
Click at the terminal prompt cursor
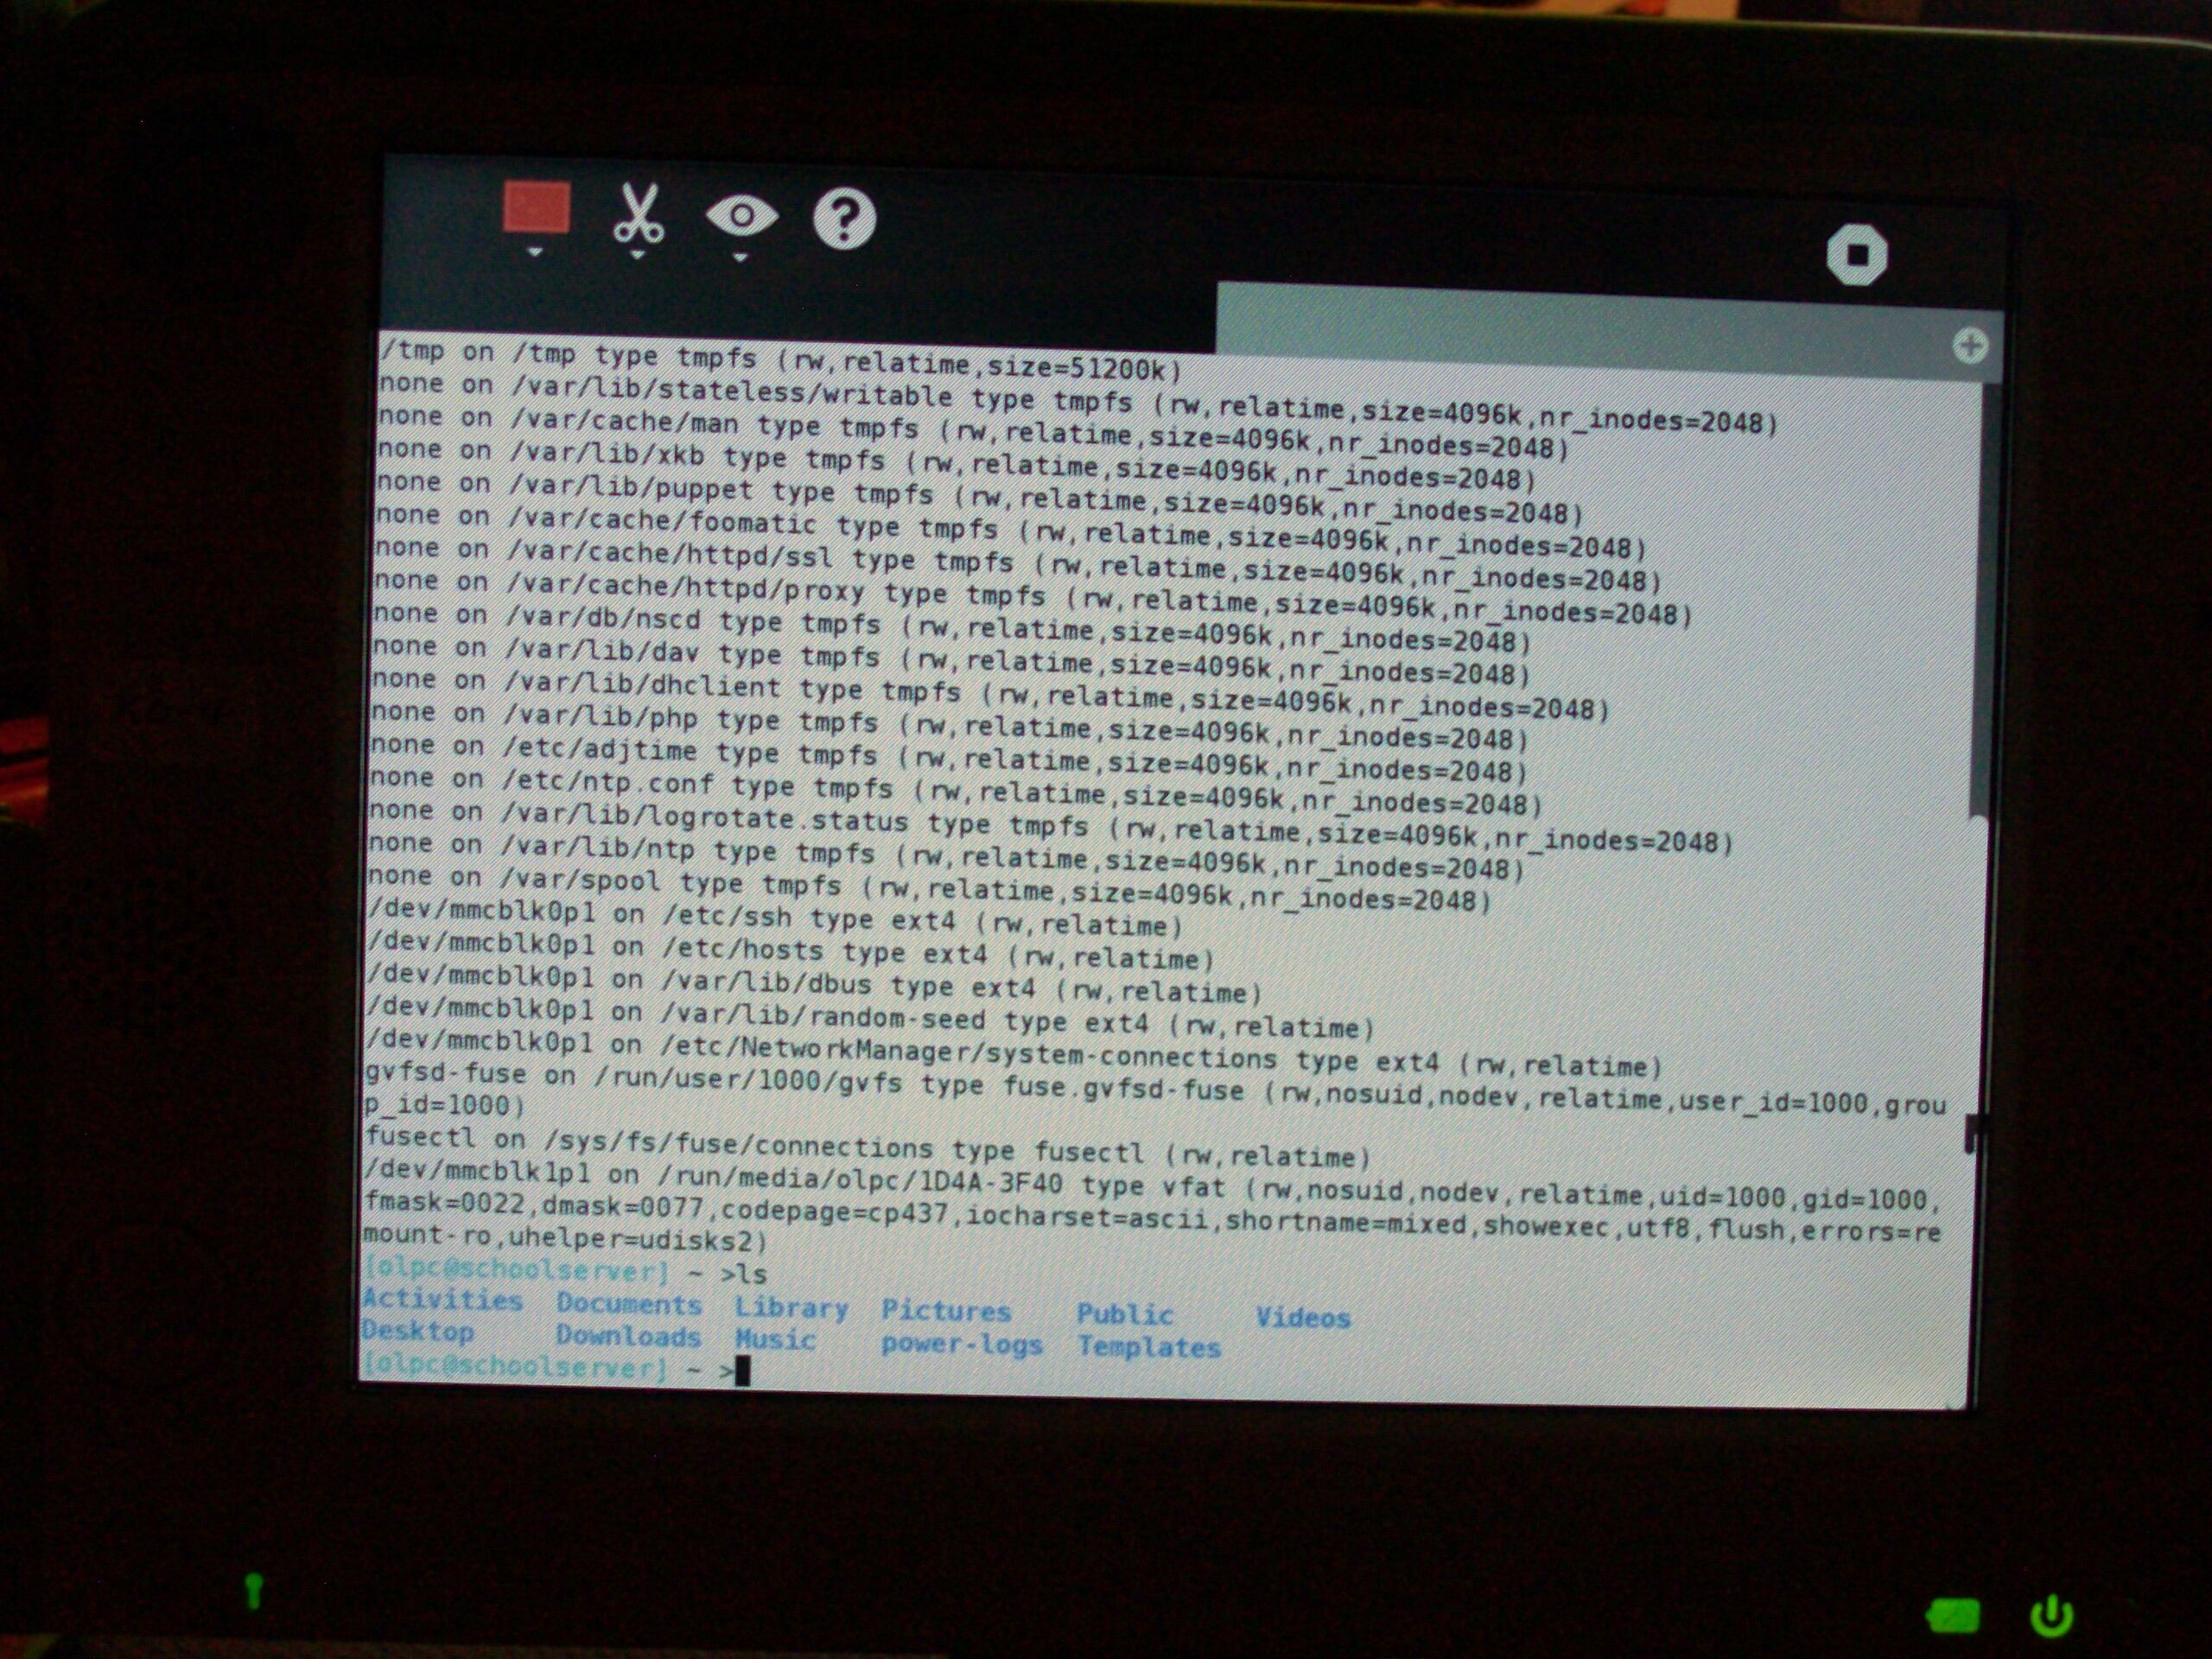click(x=742, y=1372)
